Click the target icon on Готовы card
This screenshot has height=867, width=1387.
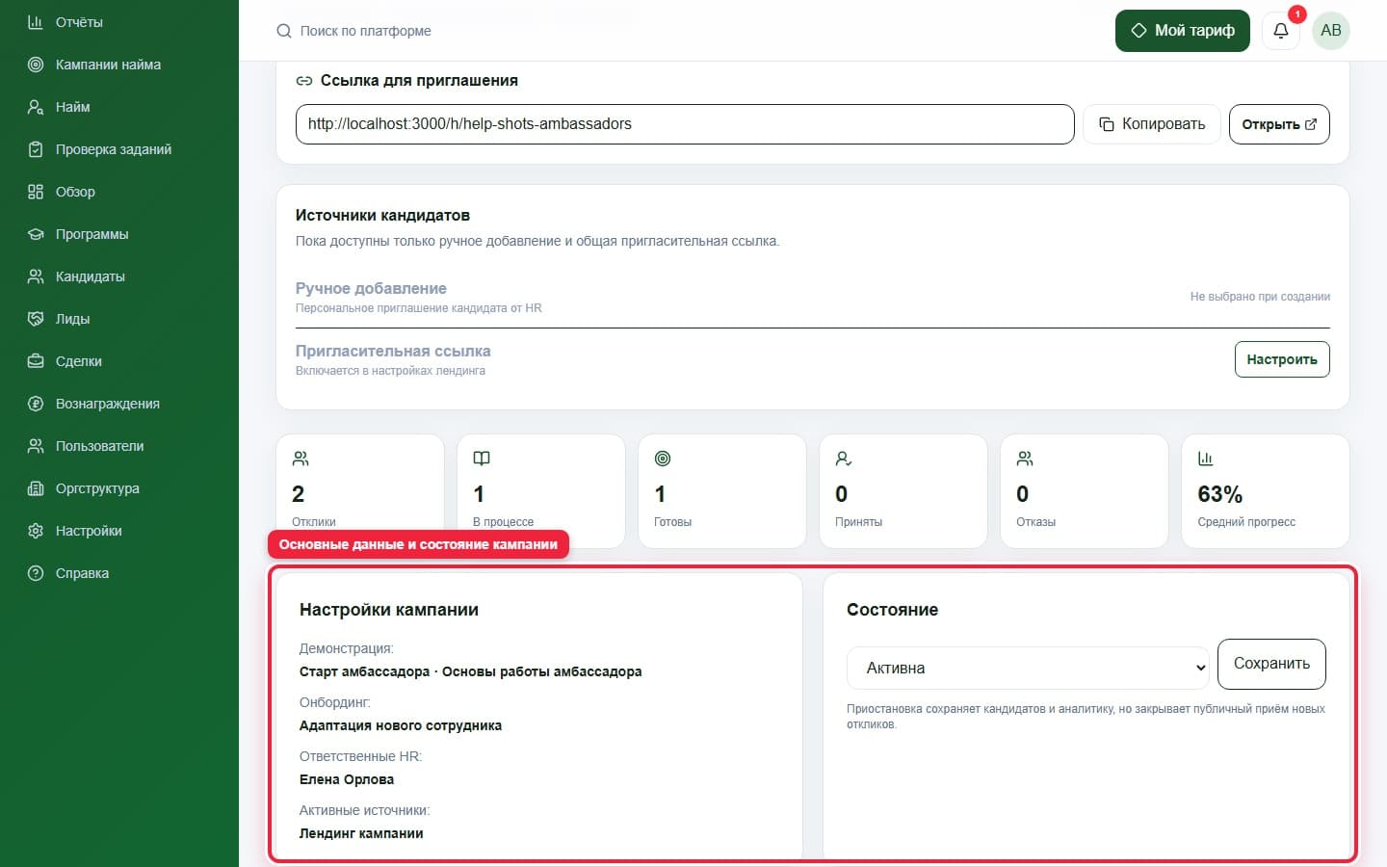click(663, 459)
